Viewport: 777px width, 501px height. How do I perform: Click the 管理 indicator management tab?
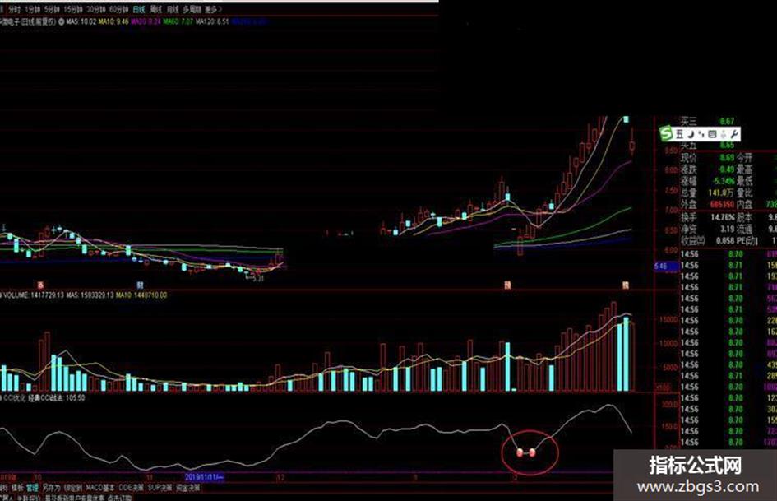[32, 488]
